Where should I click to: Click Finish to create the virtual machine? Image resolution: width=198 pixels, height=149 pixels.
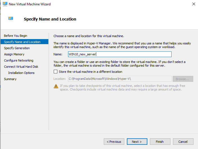click(x=160, y=142)
